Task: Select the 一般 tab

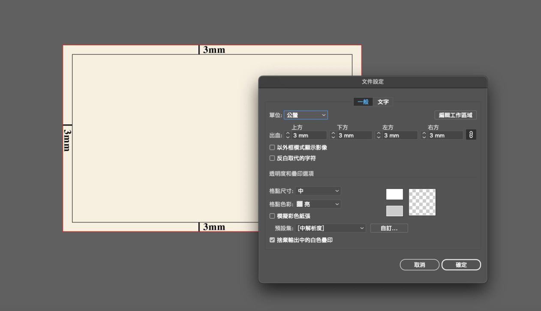Action: (363, 102)
